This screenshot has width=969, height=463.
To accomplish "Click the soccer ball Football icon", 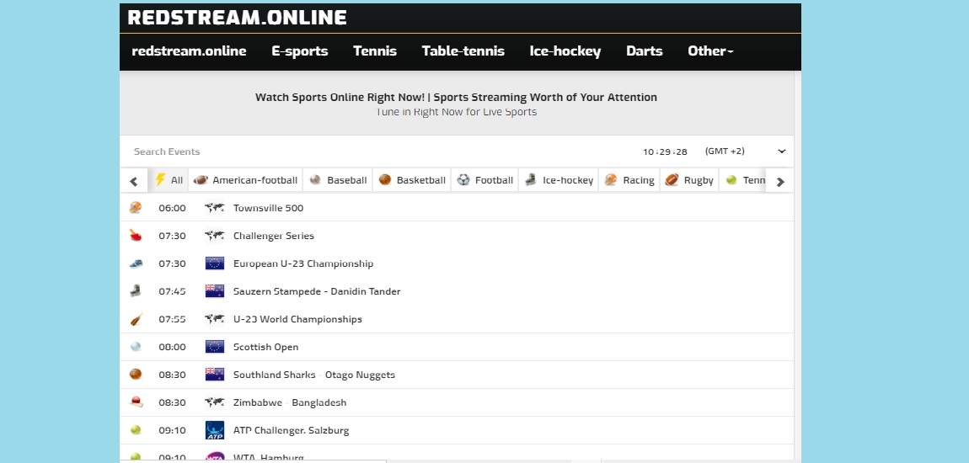I will pos(463,179).
